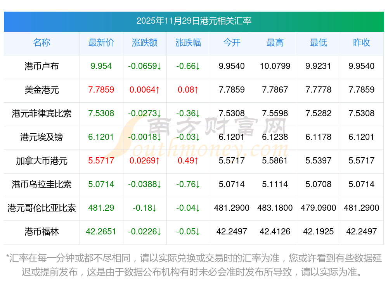
Task: Select the '港币乌拉圭比索' row name
Action: [x=42, y=185]
